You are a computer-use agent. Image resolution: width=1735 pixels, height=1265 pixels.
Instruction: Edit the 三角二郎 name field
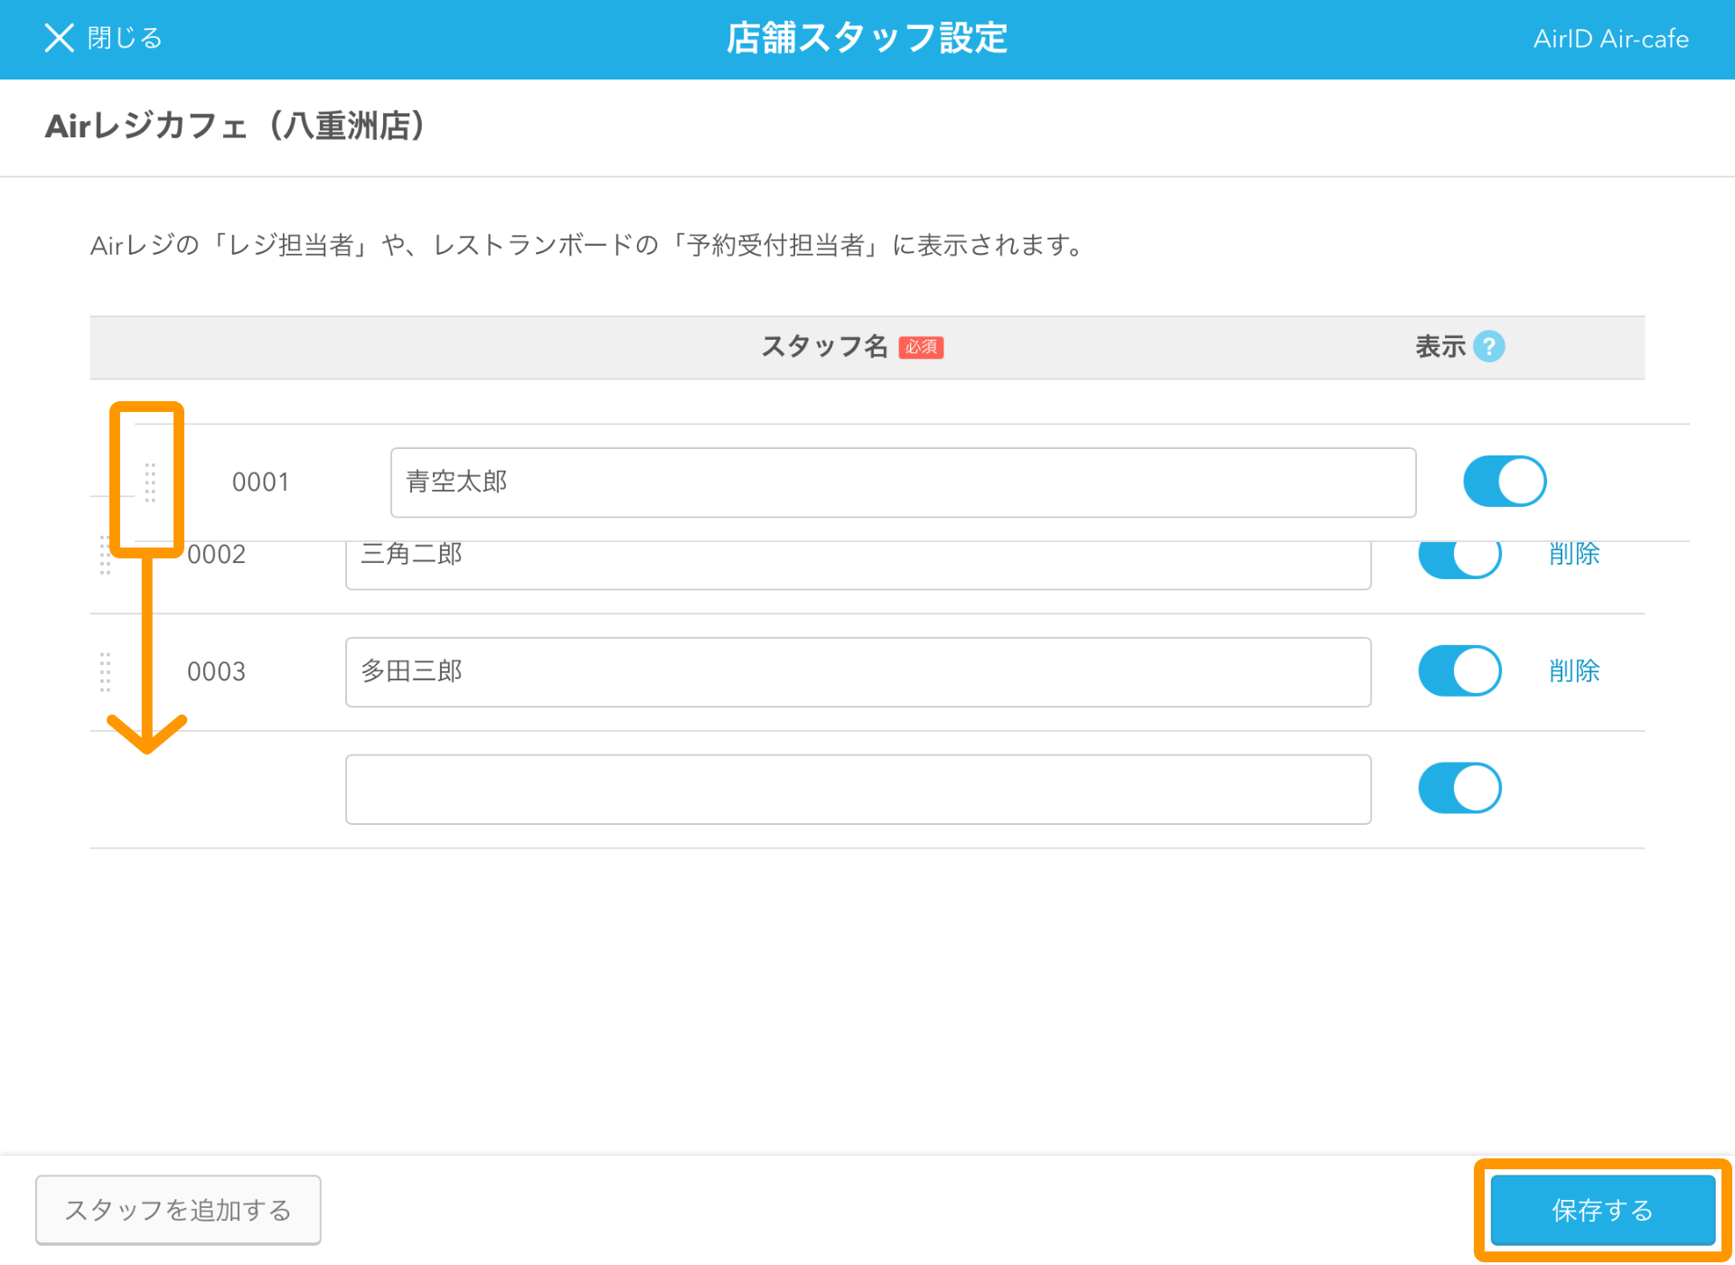(x=857, y=566)
